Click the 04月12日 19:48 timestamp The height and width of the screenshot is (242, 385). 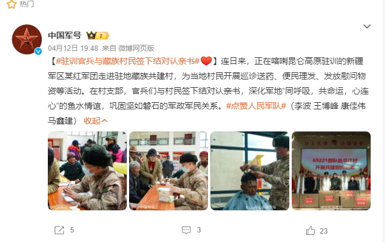tap(73, 48)
